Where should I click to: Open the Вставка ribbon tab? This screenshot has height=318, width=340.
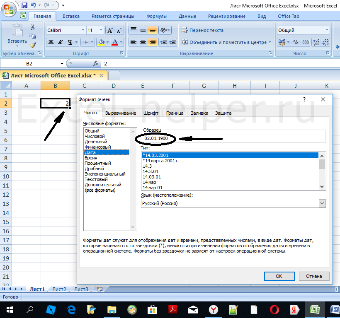click(x=71, y=16)
